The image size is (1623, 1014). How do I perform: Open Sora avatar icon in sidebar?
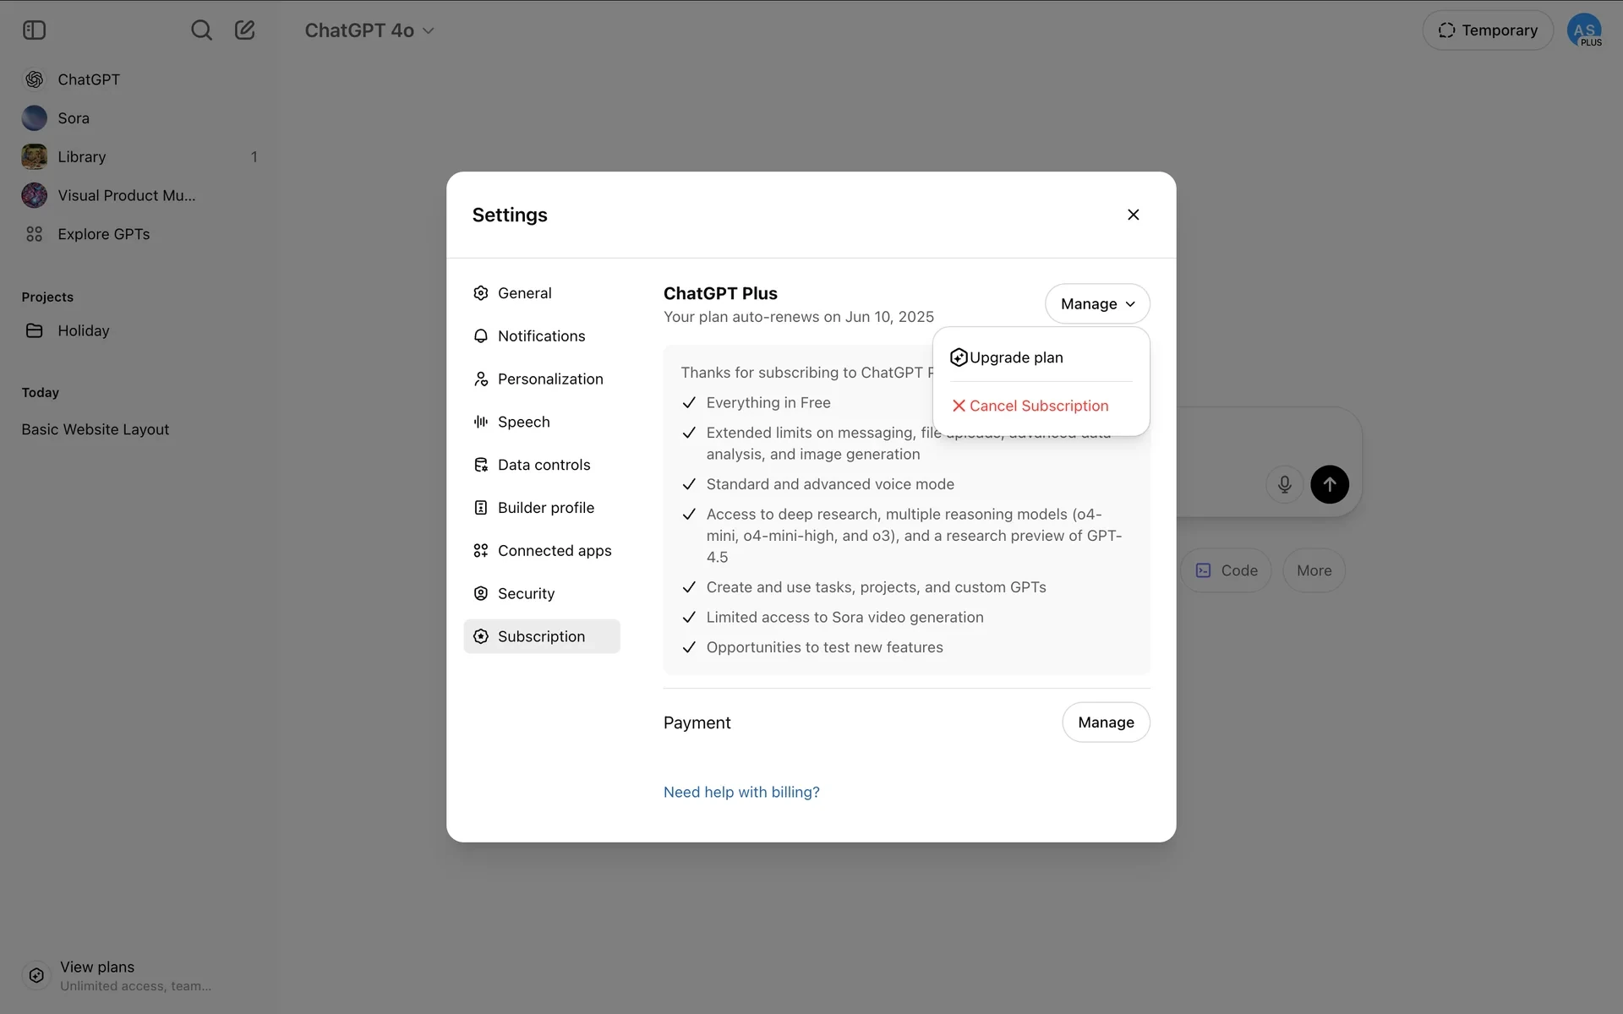click(x=35, y=118)
